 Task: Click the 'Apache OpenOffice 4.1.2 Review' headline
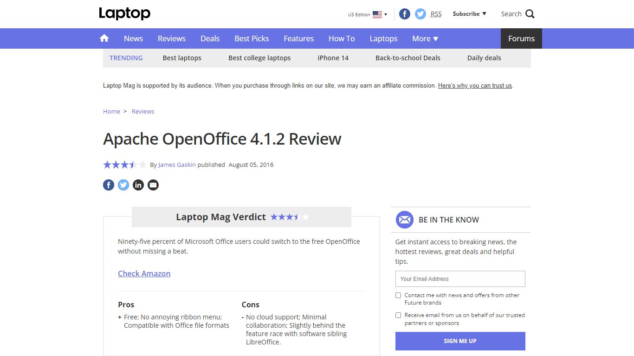222,139
